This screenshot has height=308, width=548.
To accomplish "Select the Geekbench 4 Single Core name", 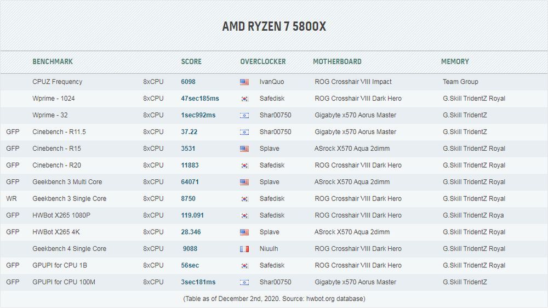I will point(69,249).
